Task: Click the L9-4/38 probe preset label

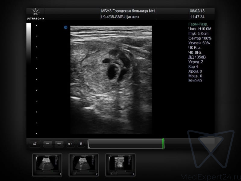Action: (120, 17)
